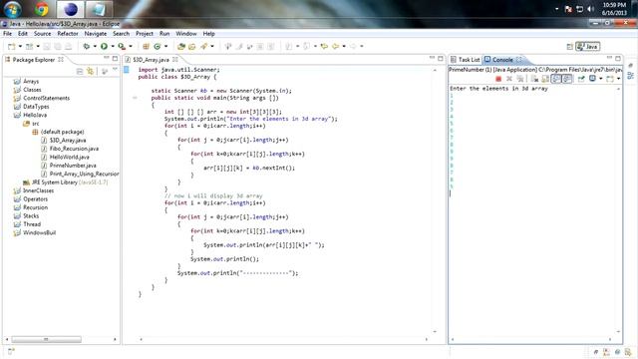Open the Windows Start menu
The image size is (638, 359).
tap(13, 9)
